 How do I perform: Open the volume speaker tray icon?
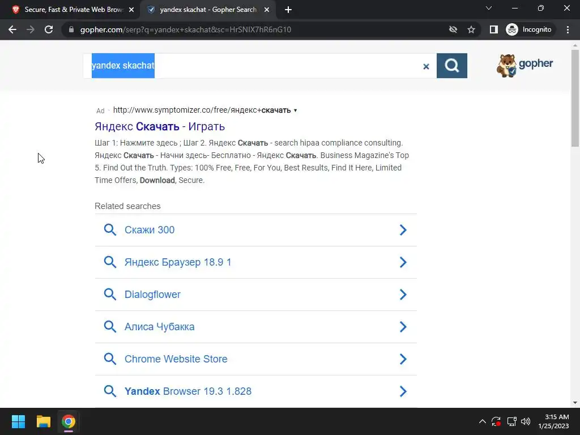[x=525, y=421]
